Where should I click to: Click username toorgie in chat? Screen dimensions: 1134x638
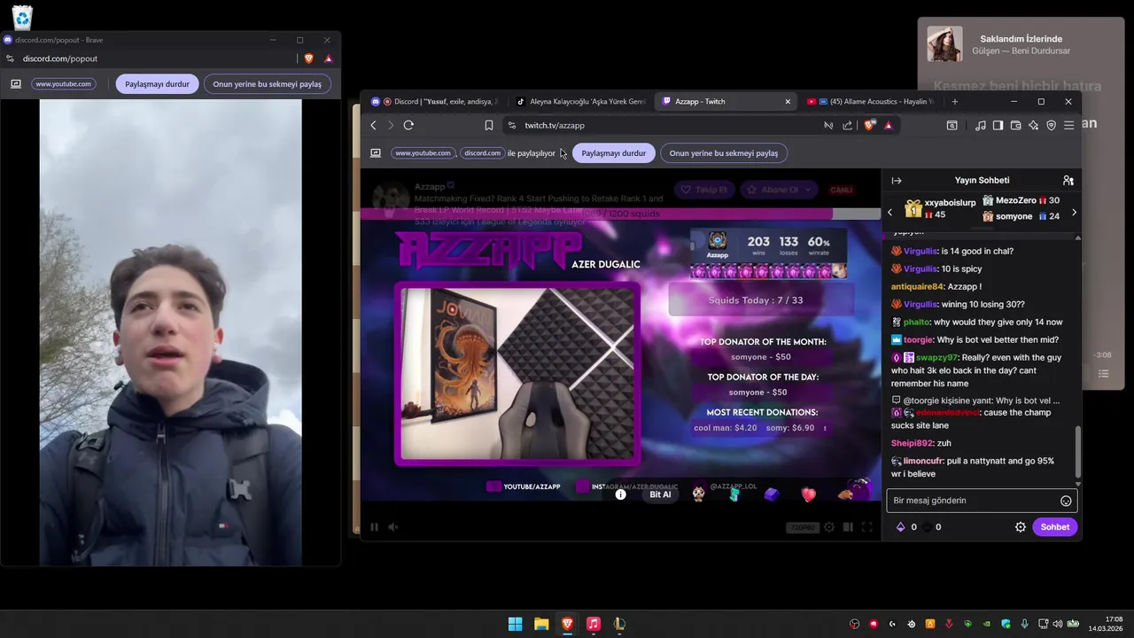919,339
